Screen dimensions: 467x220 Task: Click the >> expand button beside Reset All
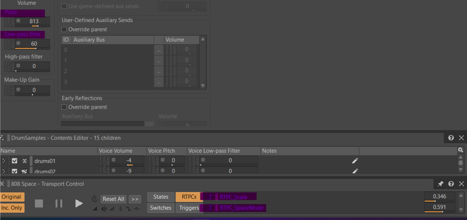(135, 199)
